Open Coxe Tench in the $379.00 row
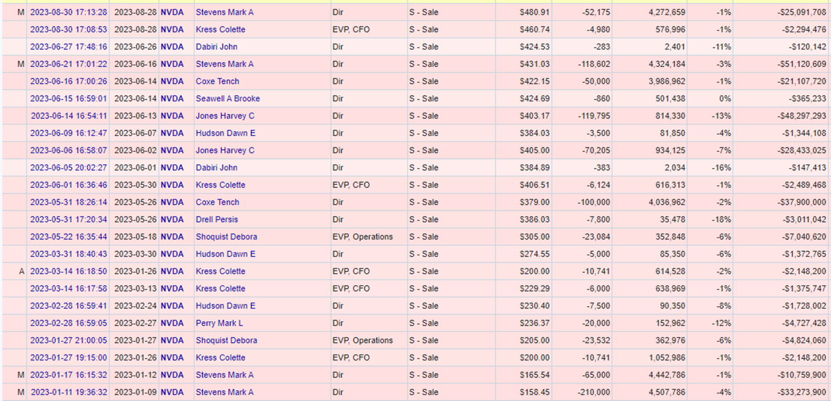The width and height of the screenshot is (831, 401). pos(217,202)
